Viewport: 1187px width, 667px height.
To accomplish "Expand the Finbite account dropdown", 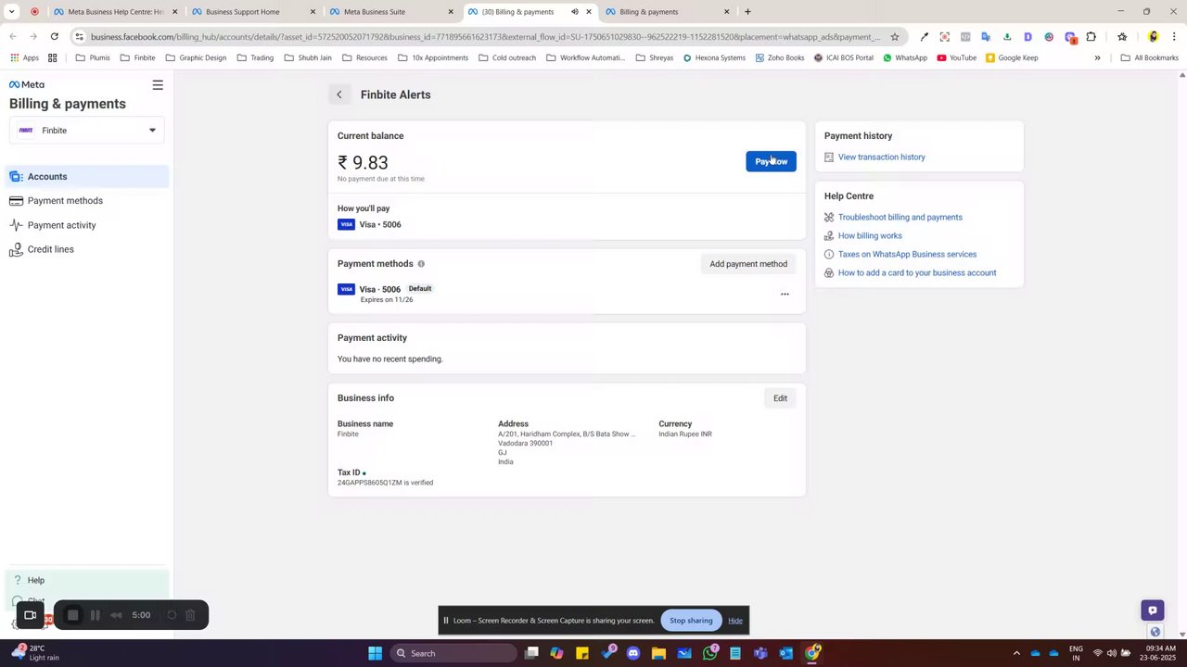I will (87, 131).
